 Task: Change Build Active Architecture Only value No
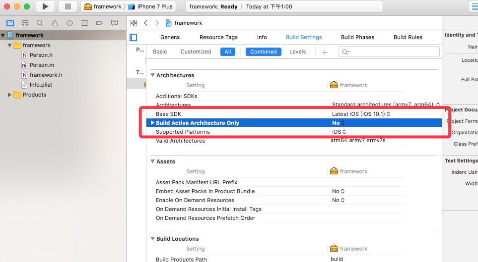click(x=339, y=123)
